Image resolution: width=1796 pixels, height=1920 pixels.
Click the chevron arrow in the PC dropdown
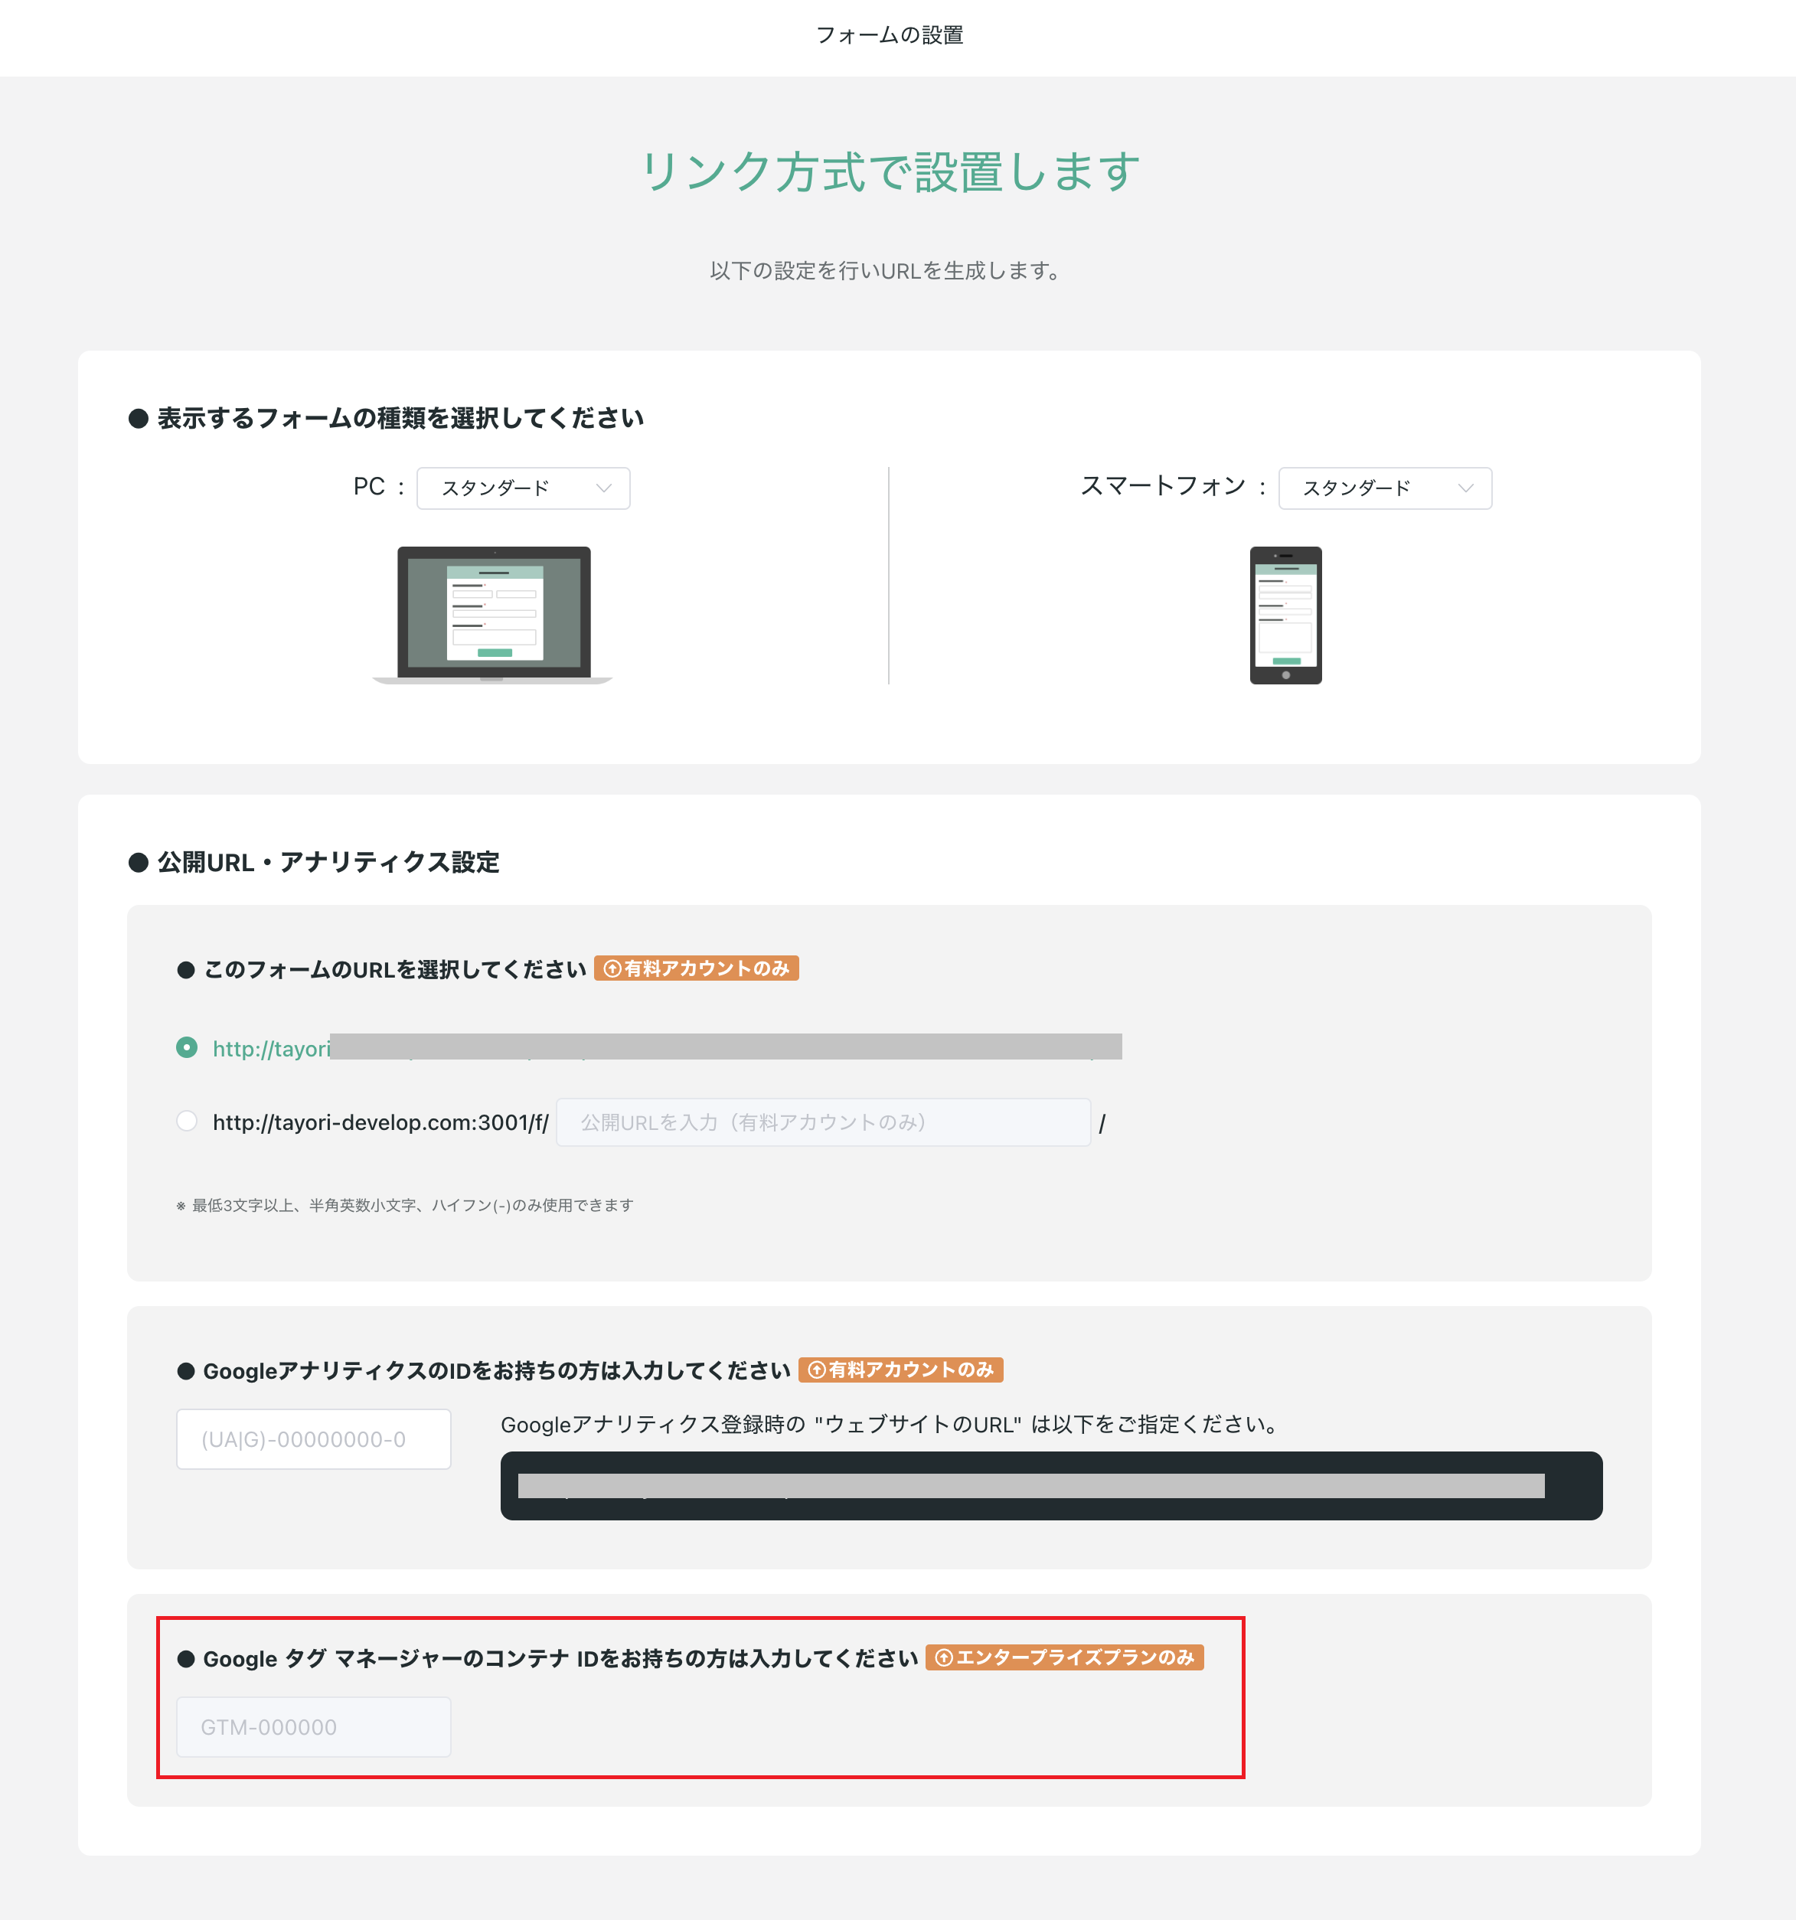click(603, 488)
